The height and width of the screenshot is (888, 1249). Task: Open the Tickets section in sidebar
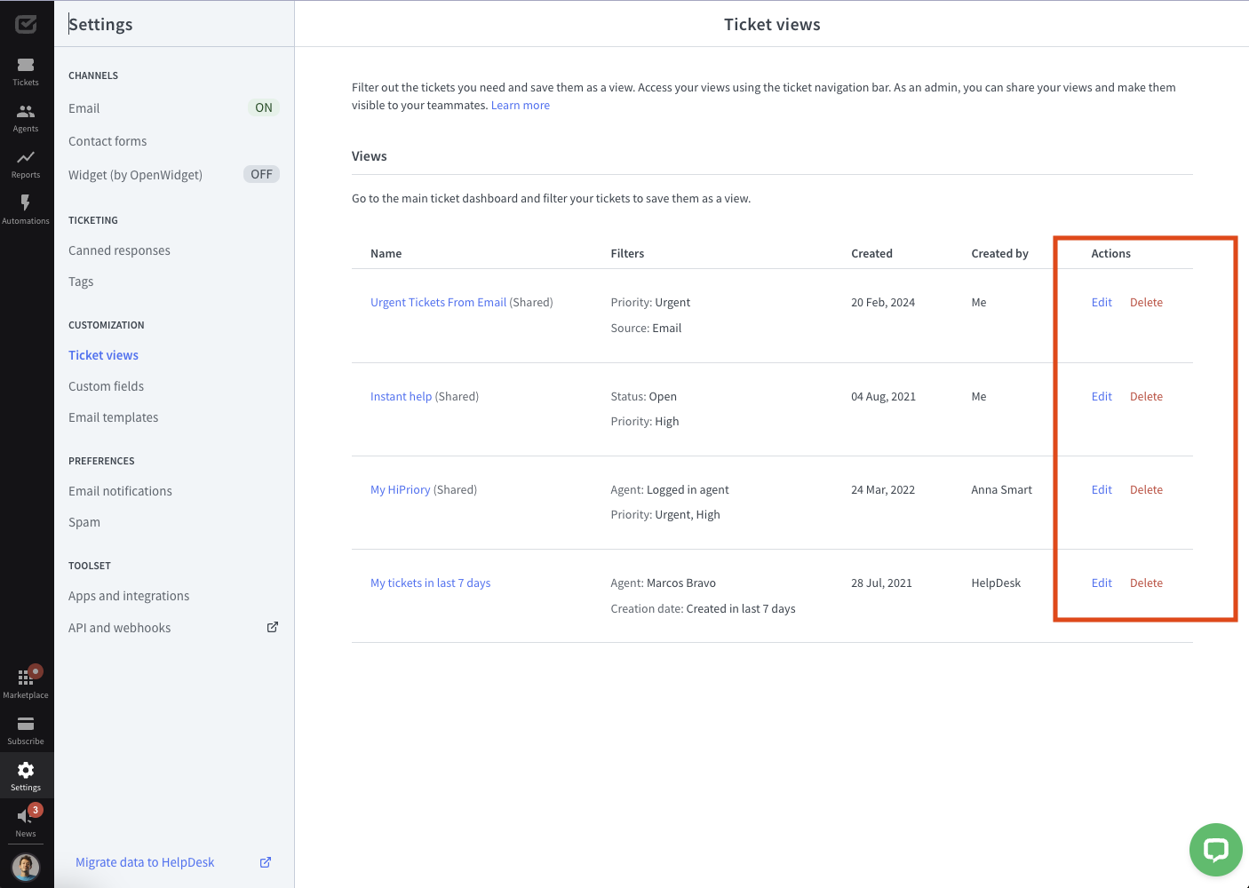pyautogui.click(x=26, y=72)
